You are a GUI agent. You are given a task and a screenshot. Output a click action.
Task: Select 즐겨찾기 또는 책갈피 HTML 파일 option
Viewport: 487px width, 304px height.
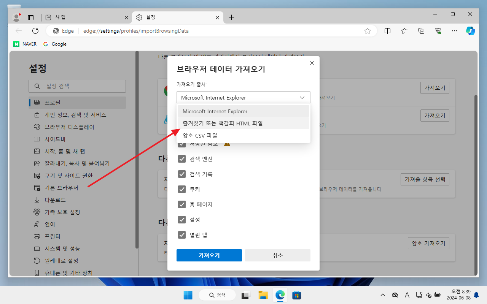(243, 123)
